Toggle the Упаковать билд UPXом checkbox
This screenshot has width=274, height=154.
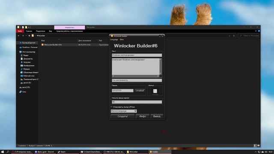(111, 107)
